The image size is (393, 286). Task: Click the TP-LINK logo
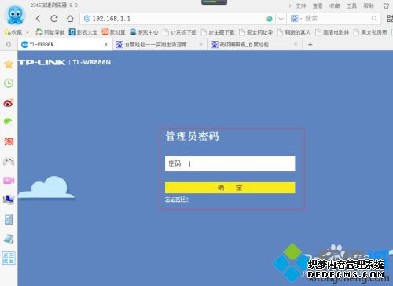coord(42,62)
